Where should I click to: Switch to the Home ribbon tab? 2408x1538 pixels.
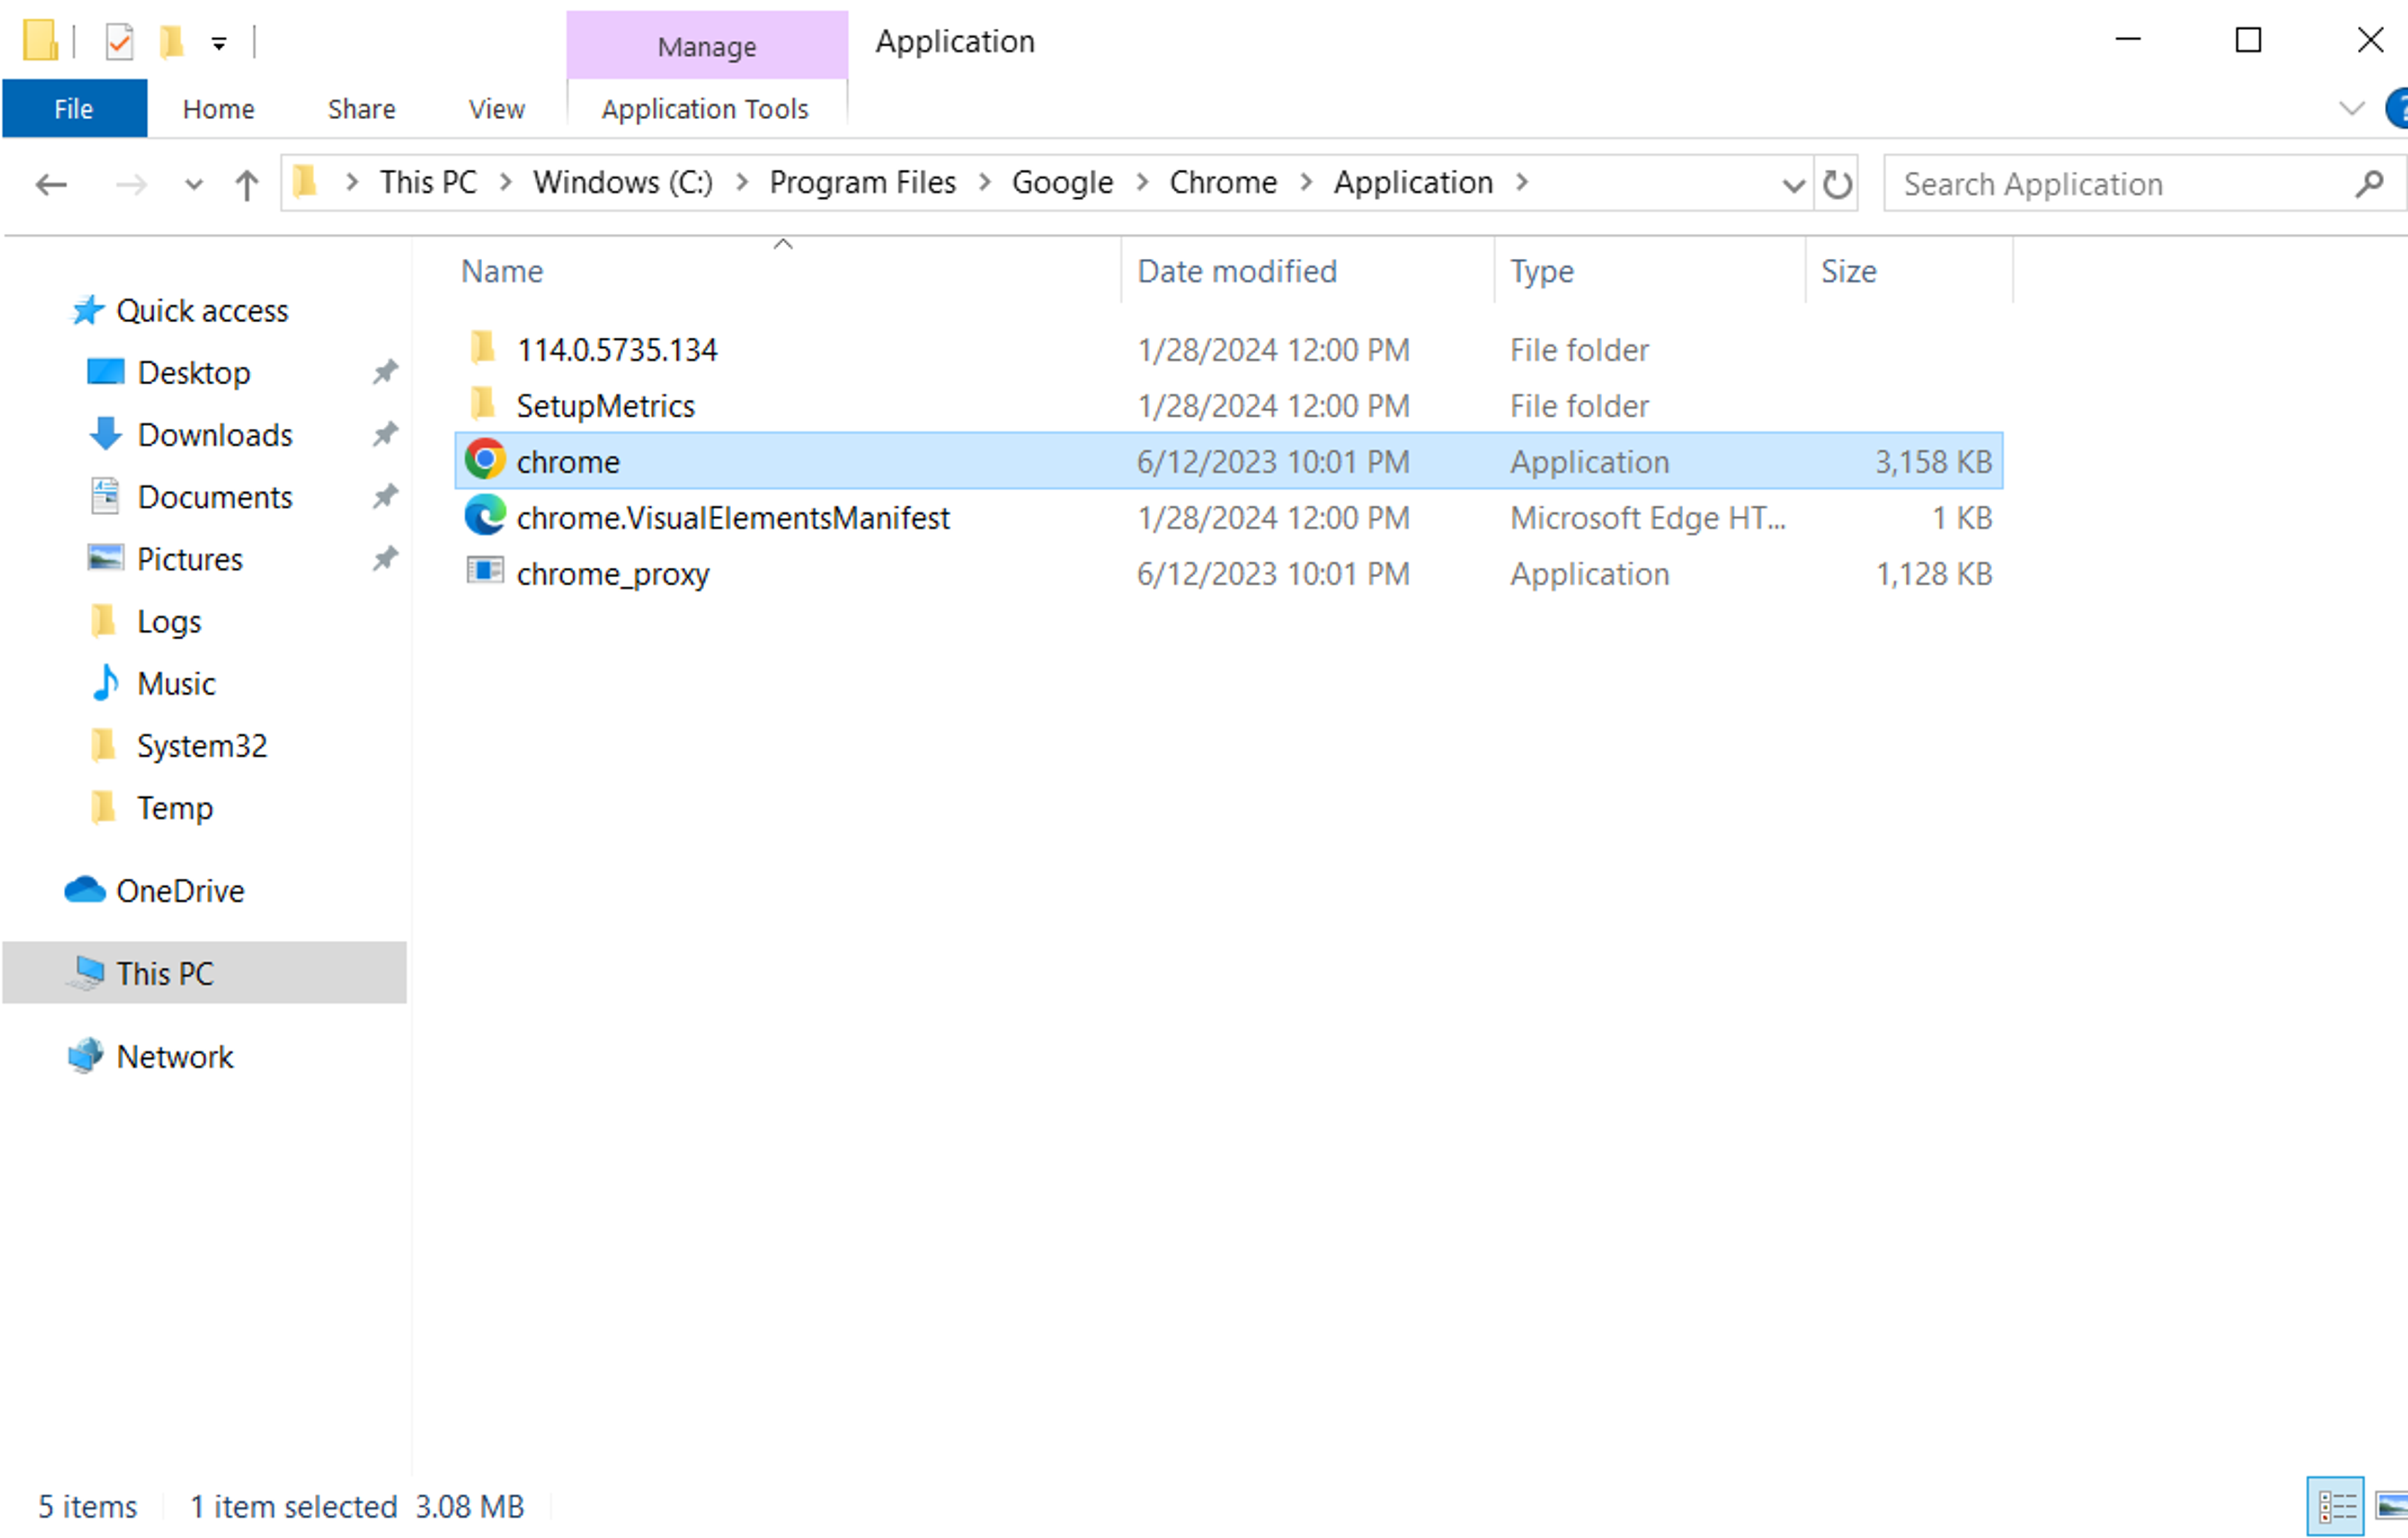[218, 109]
